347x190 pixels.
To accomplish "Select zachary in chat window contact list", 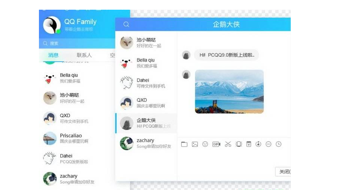I will (x=146, y=143).
